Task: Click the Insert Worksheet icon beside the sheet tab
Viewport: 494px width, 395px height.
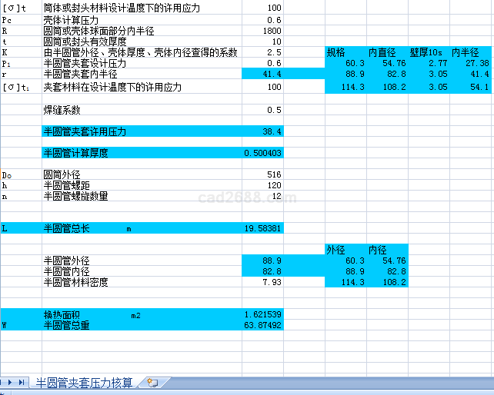Action: tap(152, 382)
